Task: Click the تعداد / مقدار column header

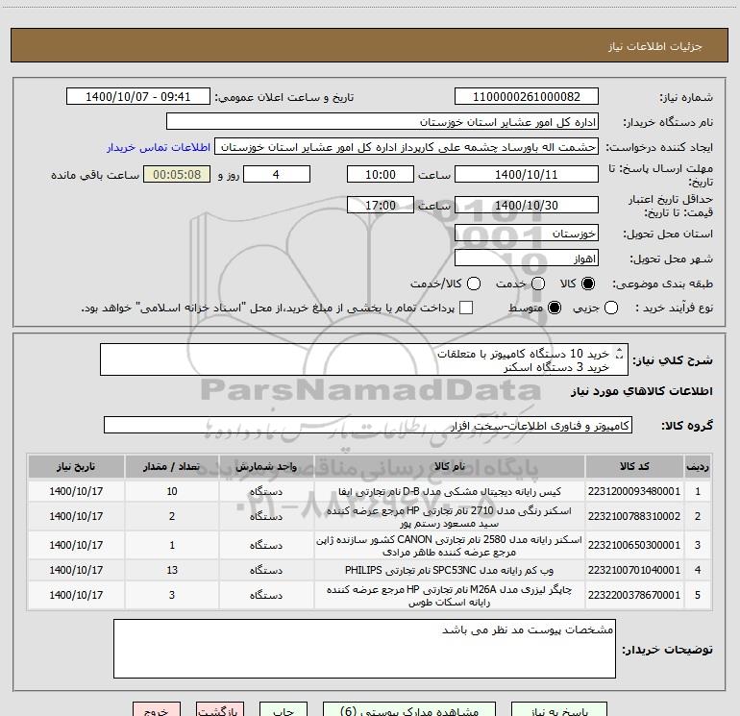Action: pyautogui.click(x=172, y=466)
